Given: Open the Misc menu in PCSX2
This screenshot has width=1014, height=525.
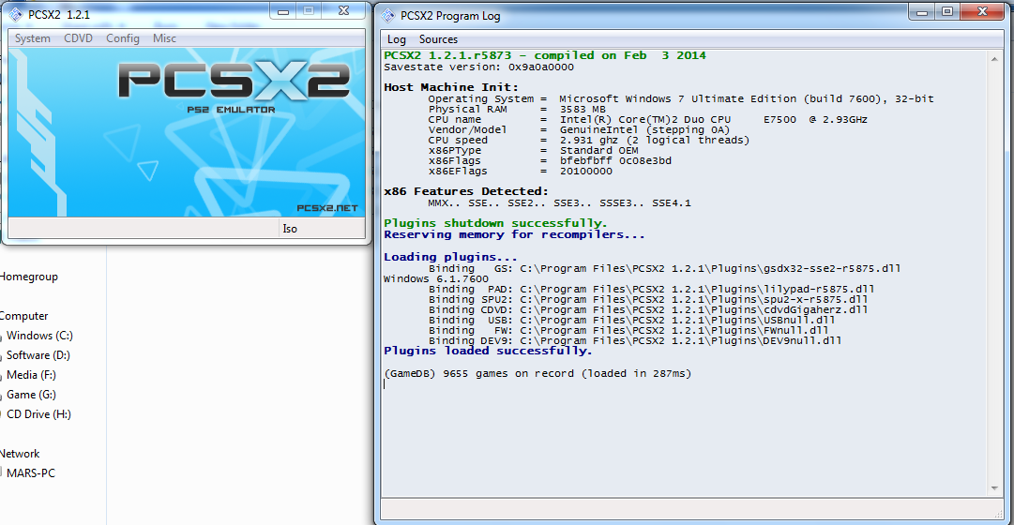Looking at the screenshot, I should [x=164, y=38].
